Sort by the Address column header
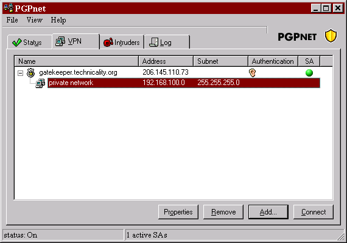This screenshot has height=243, width=347. (166, 61)
